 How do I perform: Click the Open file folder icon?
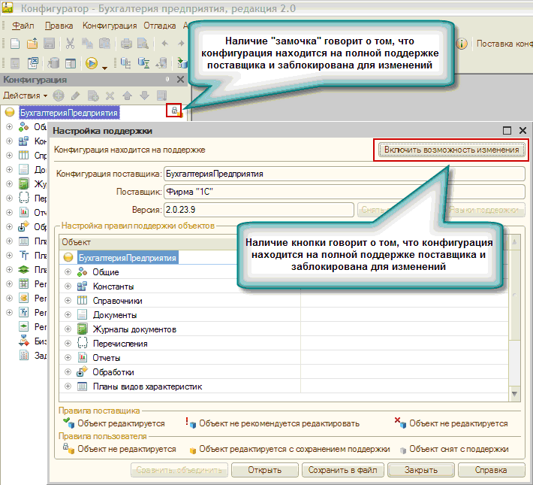tap(32, 44)
